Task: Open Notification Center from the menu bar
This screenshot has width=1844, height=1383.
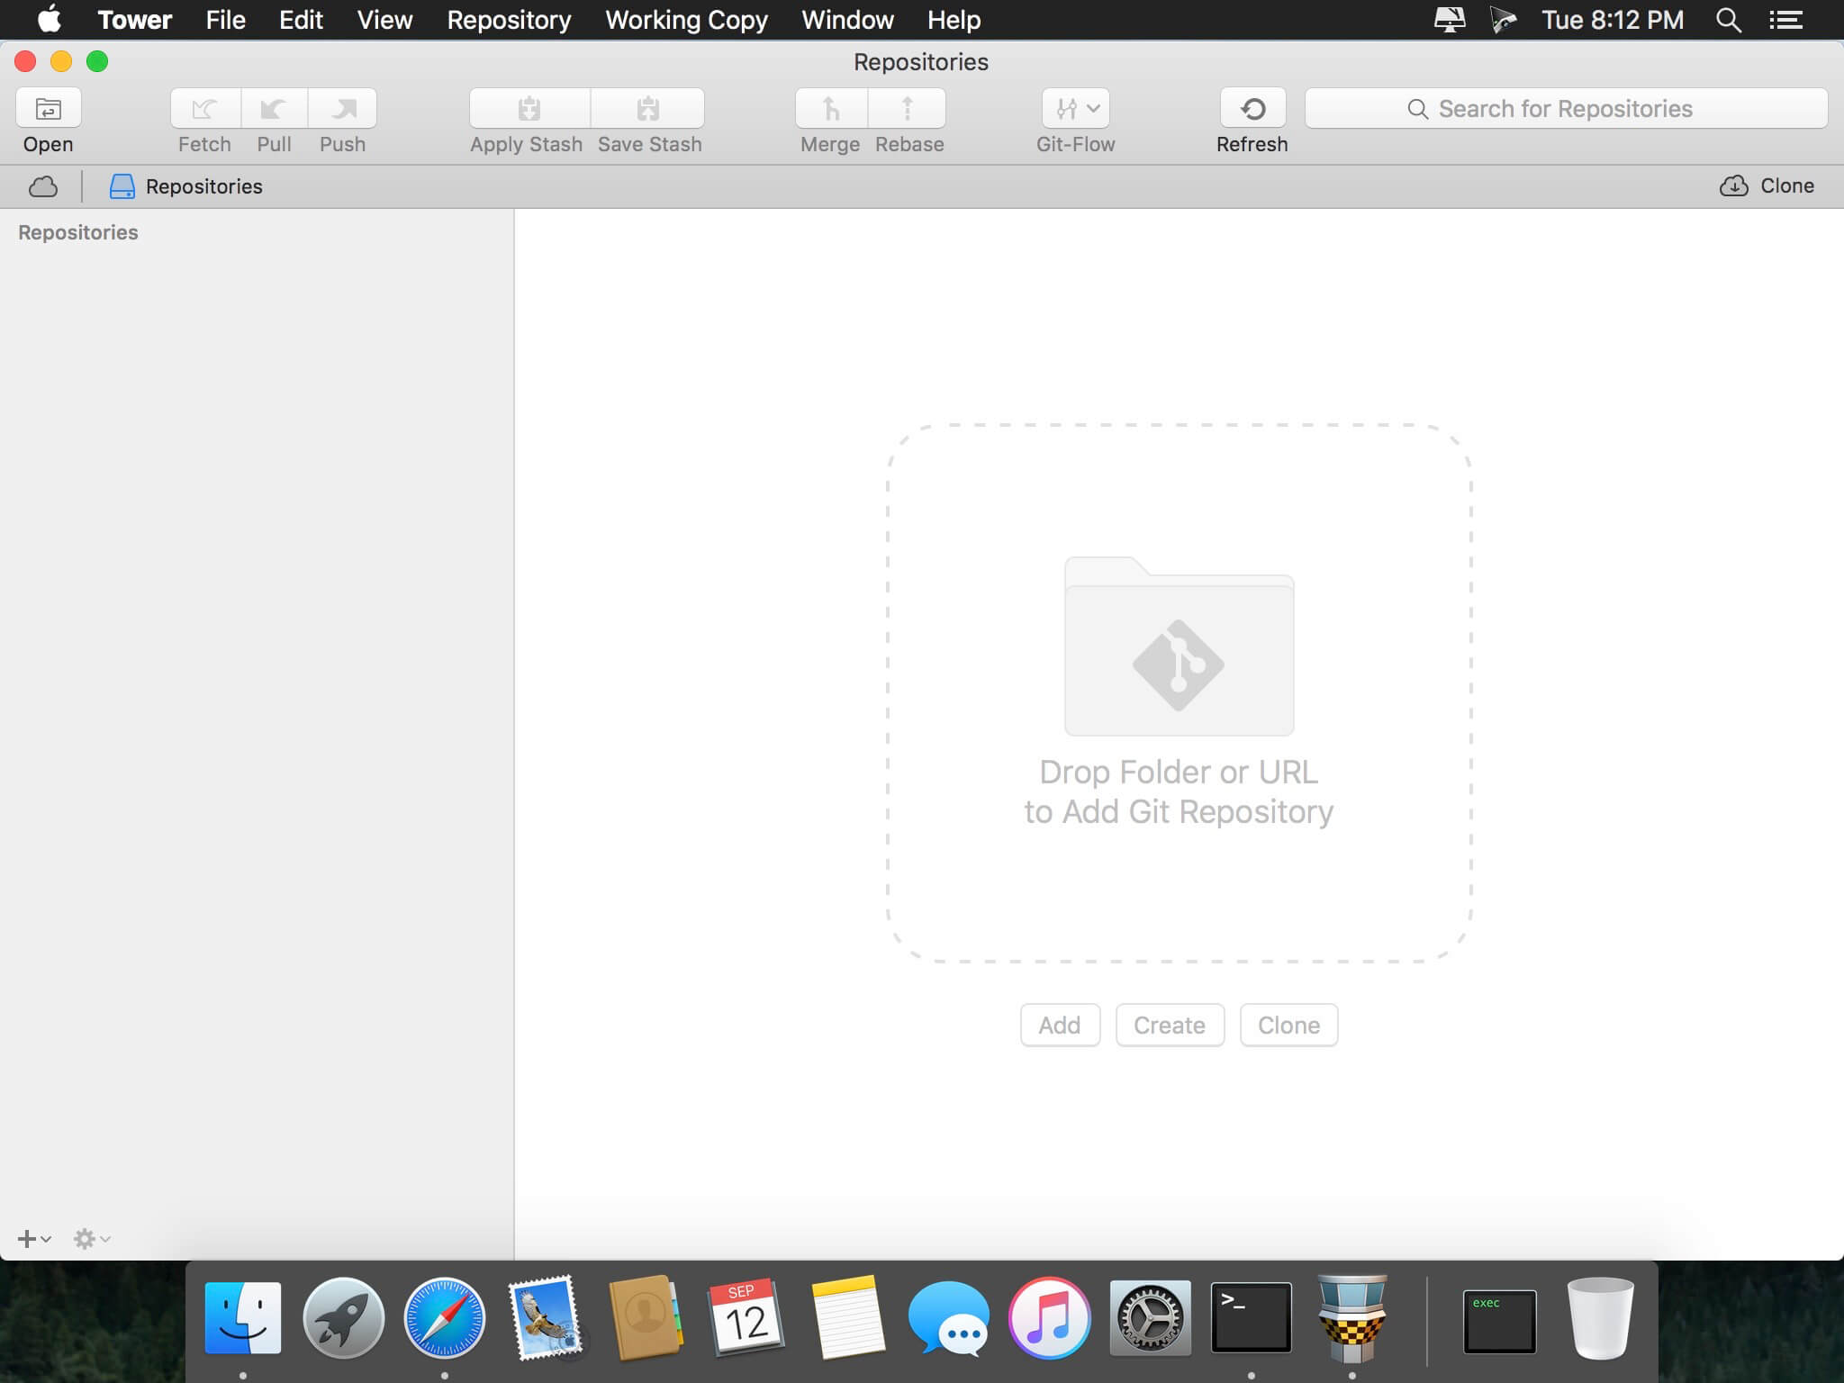Action: click(1785, 20)
